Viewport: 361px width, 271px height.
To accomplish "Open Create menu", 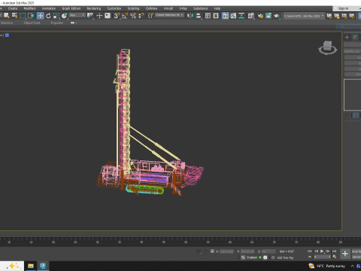I will pyautogui.click(x=13, y=8).
